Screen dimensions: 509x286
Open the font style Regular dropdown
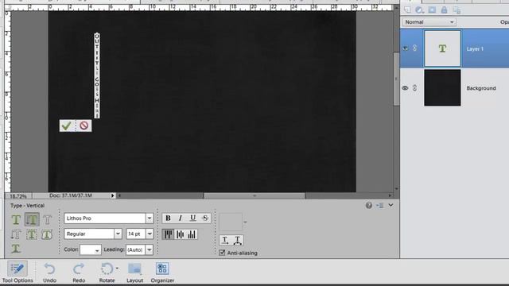click(118, 234)
